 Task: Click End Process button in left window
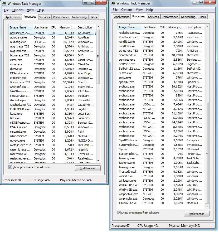(x=88, y=168)
